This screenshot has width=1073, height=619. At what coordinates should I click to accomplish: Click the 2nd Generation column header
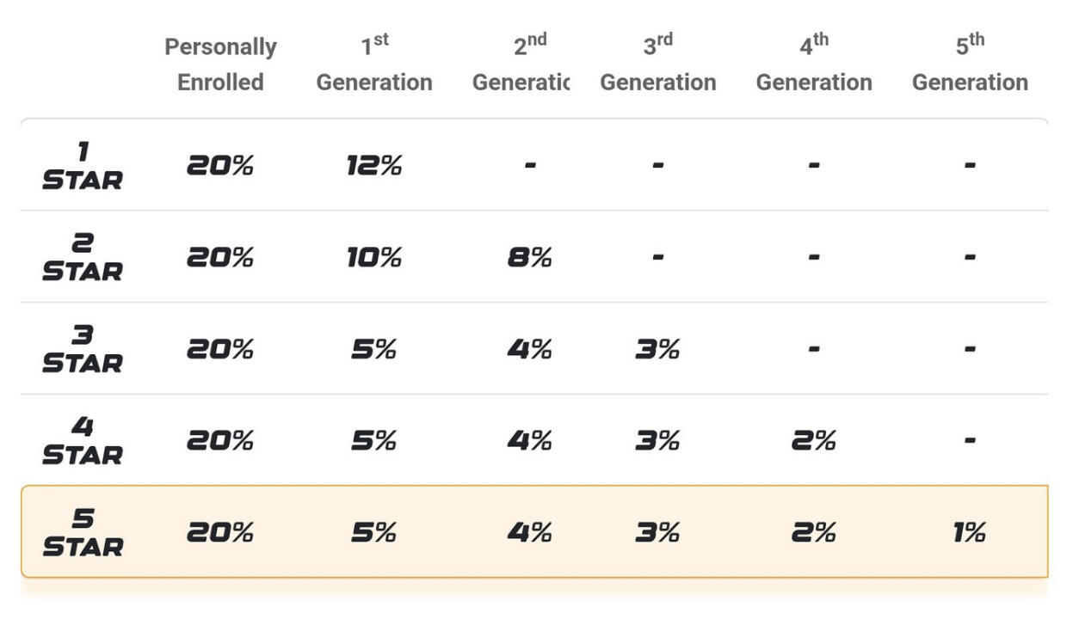point(521,64)
